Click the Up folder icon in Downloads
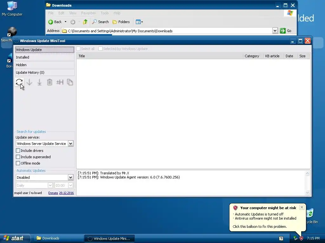The image size is (325, 243). (85, 22)
